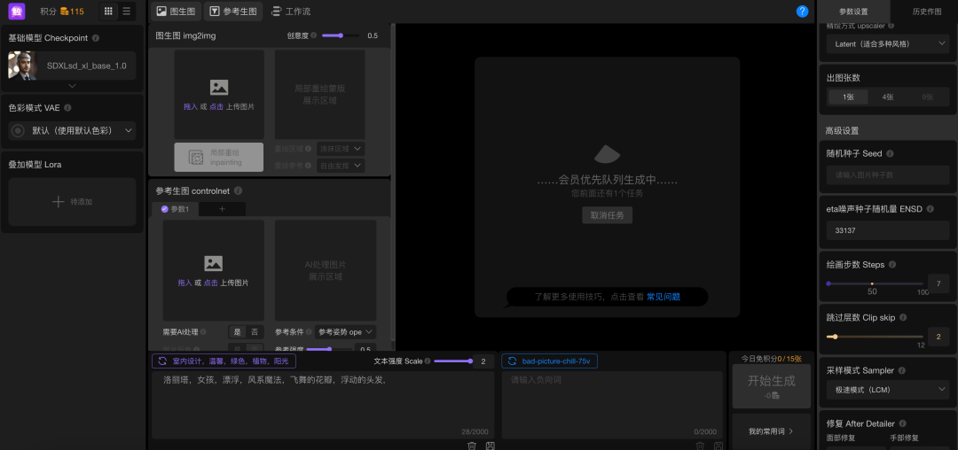Click info icon next to 参考生图 controlnet

(x=238, y=190)
